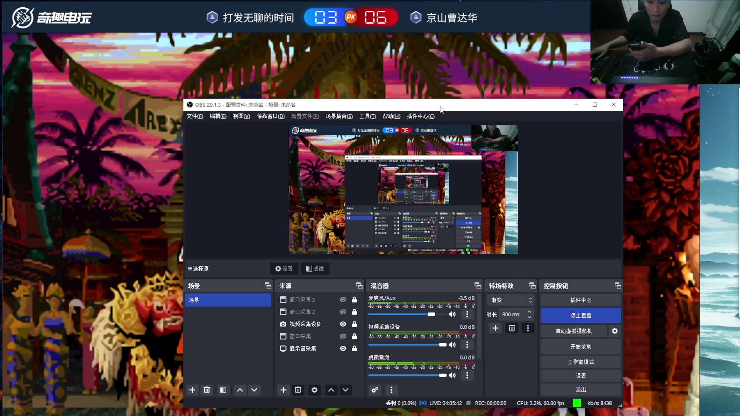The height and width of the screenshot is (416, 740).
Task: Open the 视图 menu
Action: 241,116
